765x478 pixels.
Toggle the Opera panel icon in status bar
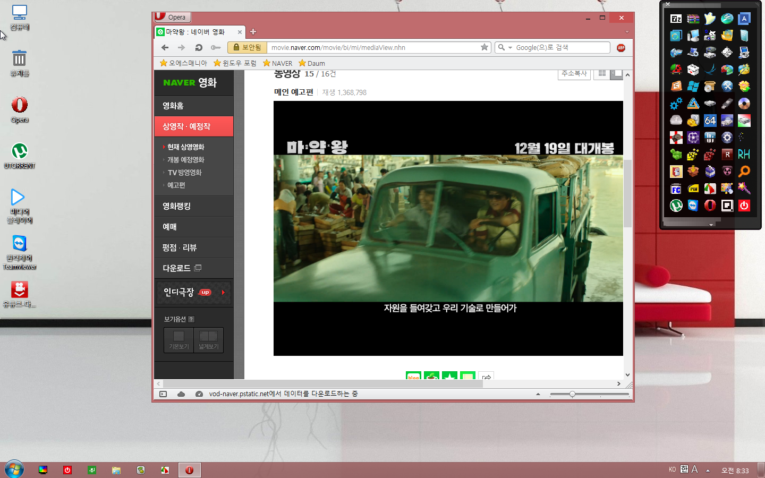163,394
